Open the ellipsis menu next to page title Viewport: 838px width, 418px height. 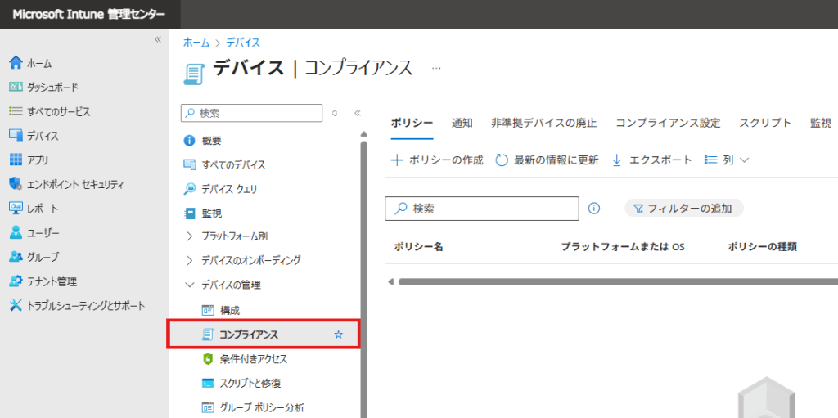pyautogui.click(x=437, y=69)
